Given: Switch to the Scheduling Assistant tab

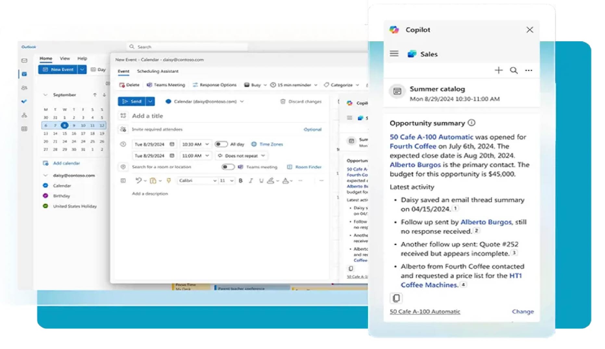Looking at the screenshot, I should click(158, 71).
